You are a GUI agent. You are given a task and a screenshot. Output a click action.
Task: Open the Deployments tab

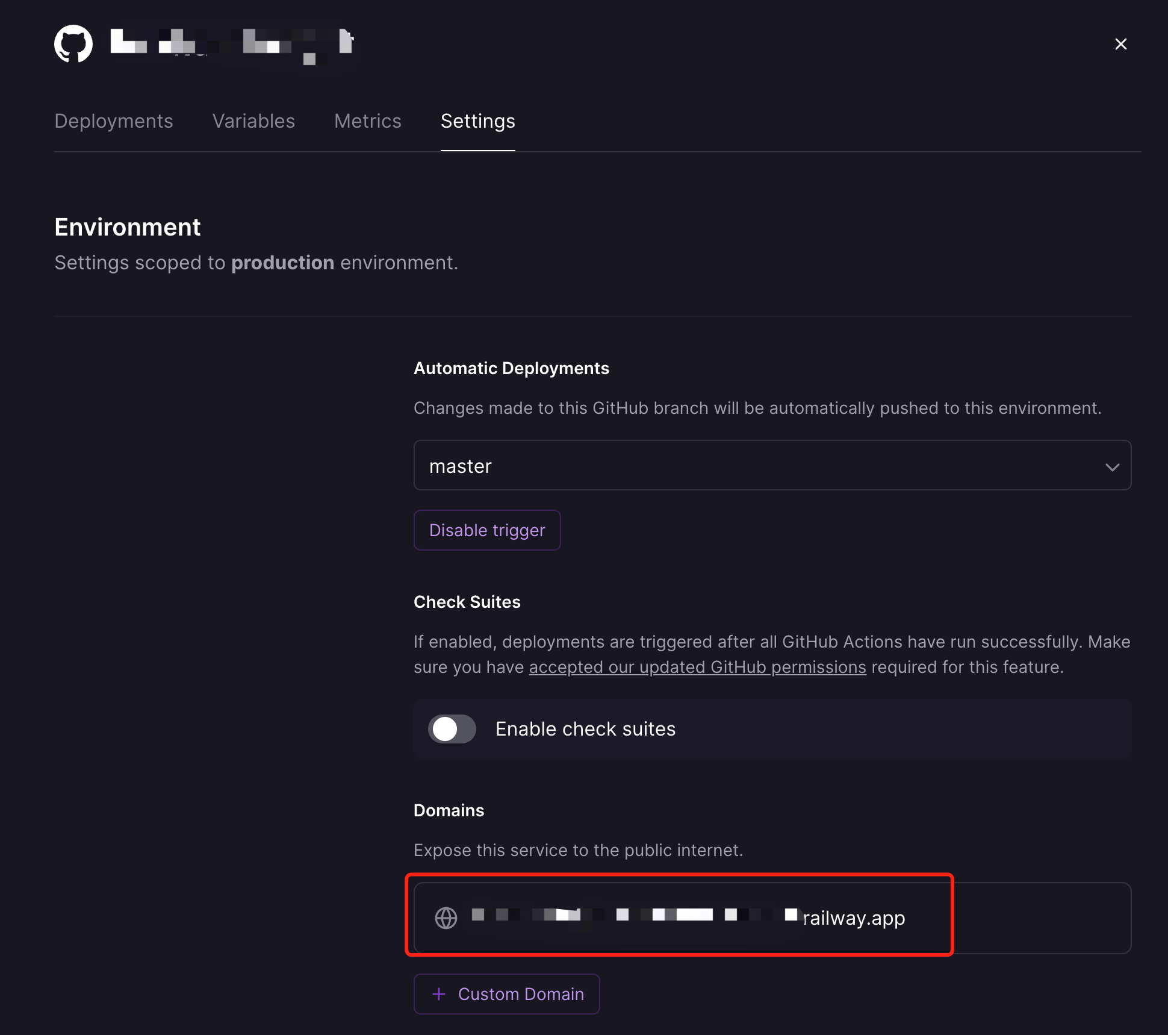coord(114,121)
